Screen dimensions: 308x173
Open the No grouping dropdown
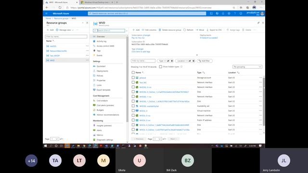[x=247, y=67]
